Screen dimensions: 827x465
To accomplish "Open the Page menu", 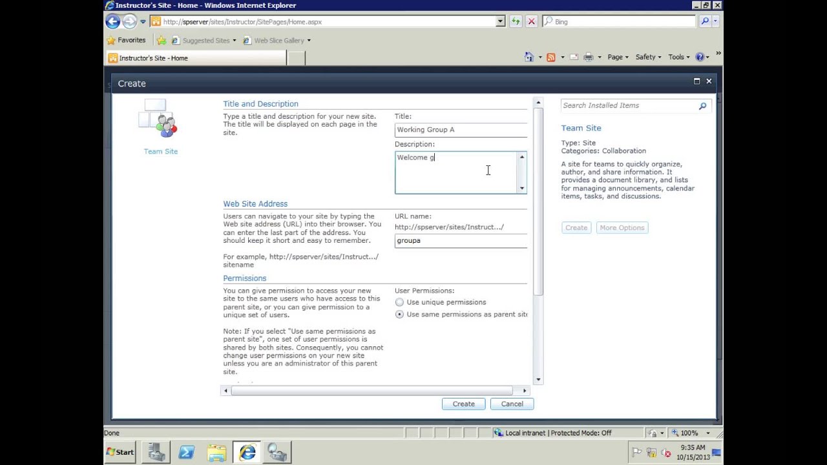I will [618, 57].
